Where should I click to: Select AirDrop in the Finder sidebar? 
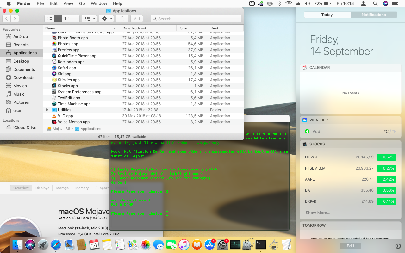(22, 36)
